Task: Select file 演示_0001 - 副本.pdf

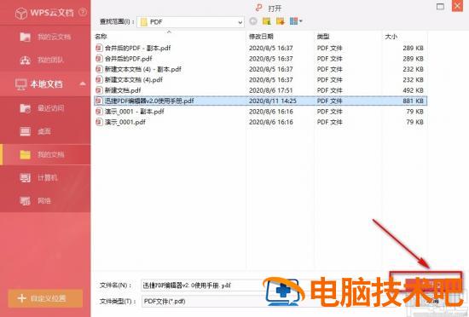Action: (134, 112)
